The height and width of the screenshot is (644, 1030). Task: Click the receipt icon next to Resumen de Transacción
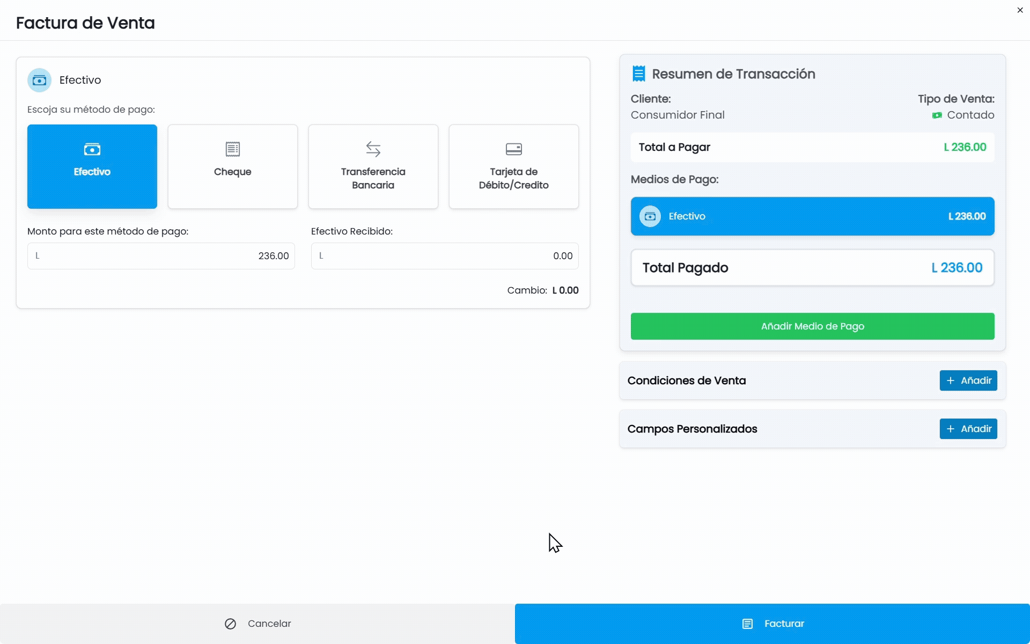[x=638, y=74]
